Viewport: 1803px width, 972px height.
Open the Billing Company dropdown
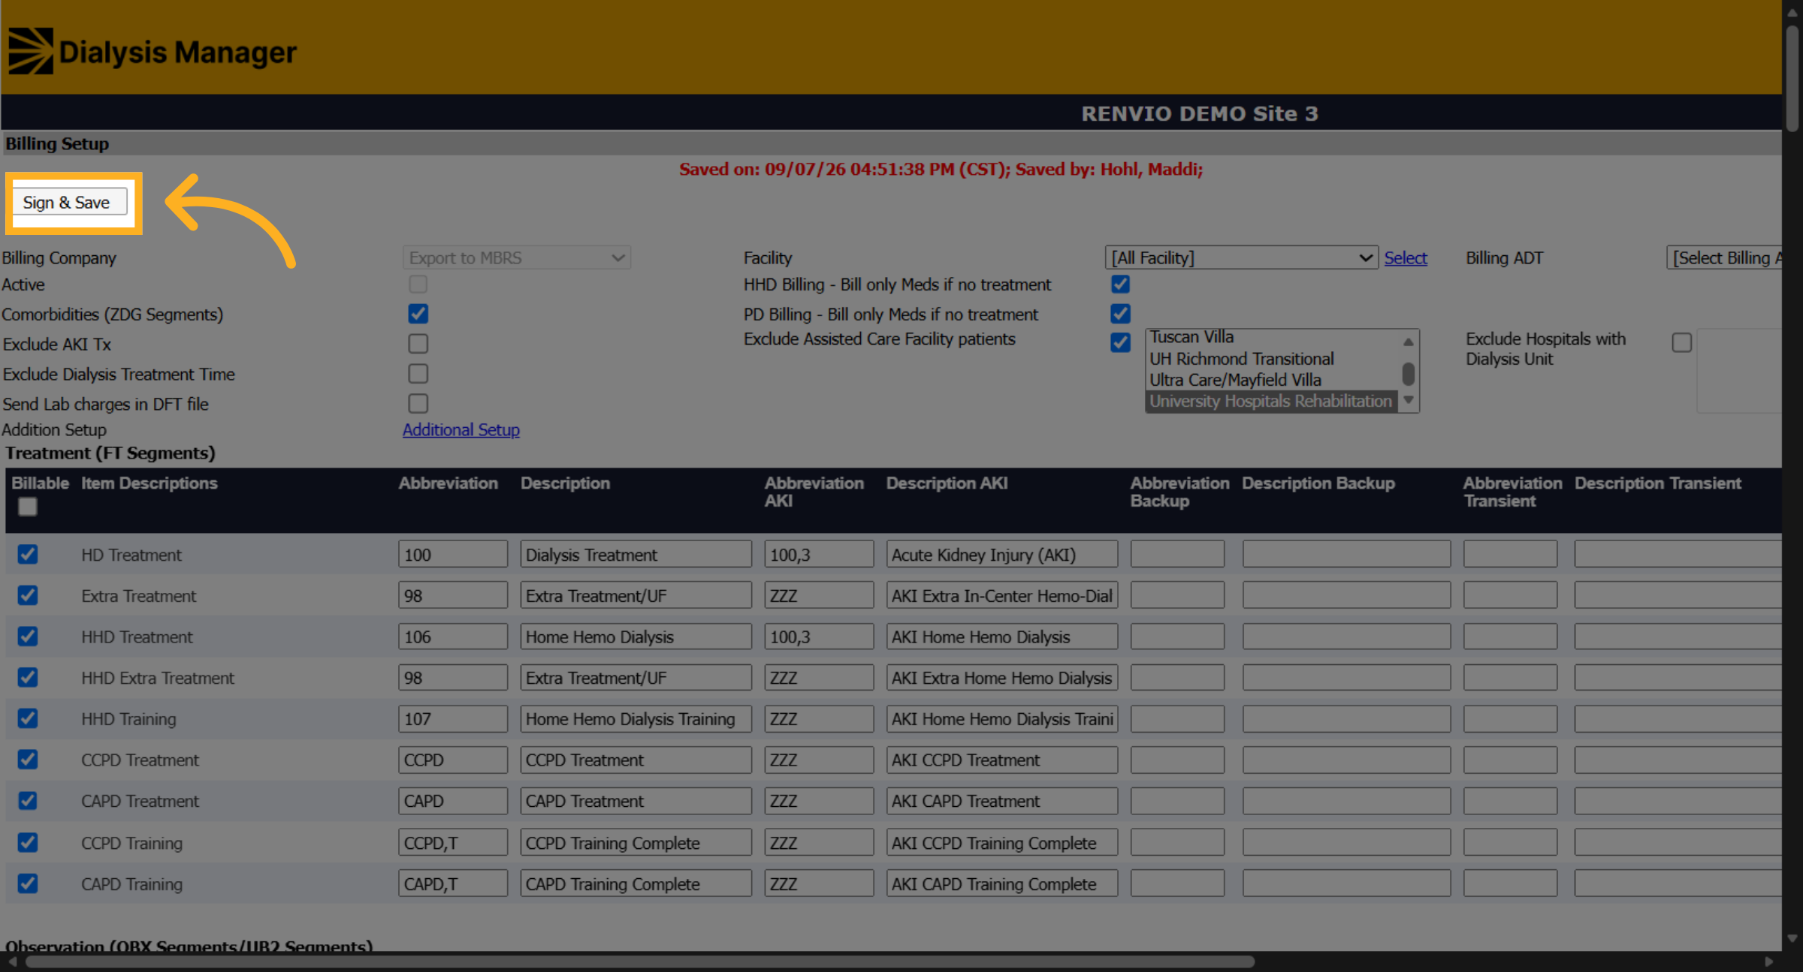(516, 257)
